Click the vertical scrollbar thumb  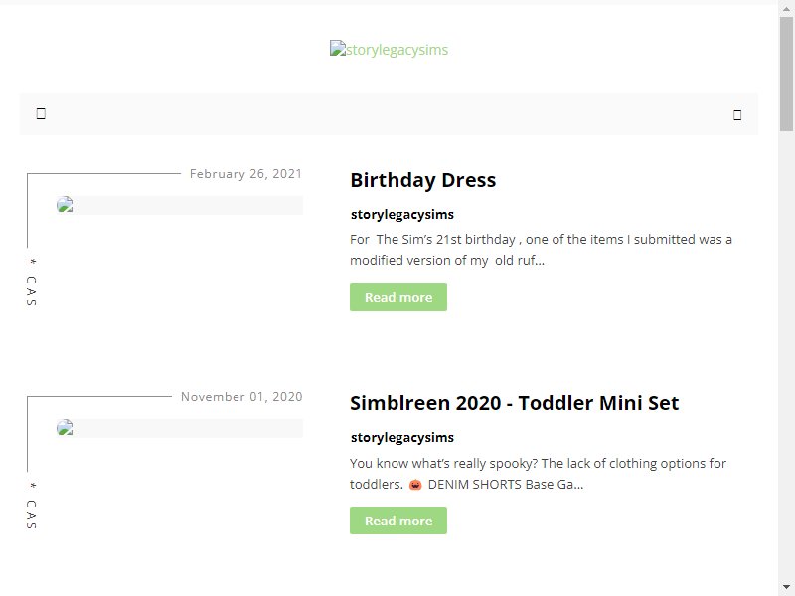786,74
